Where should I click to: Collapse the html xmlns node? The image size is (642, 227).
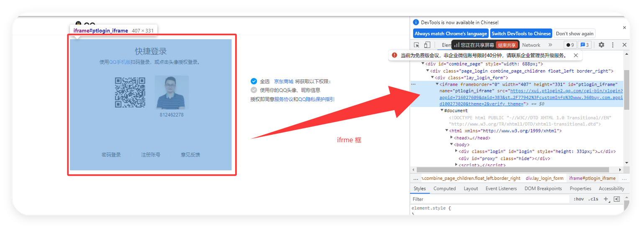[447, 131]
